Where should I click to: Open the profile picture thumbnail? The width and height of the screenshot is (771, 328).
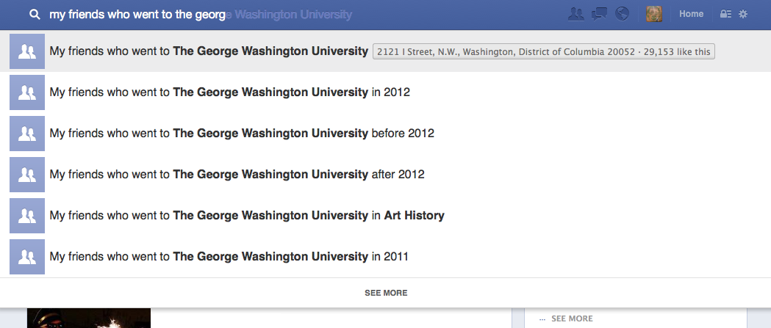[654, 14]
